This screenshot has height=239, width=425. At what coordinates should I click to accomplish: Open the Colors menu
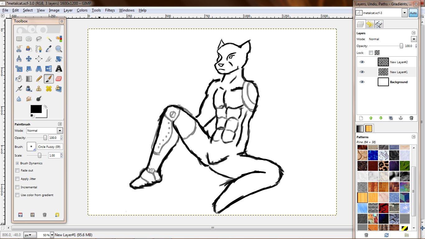82,10
